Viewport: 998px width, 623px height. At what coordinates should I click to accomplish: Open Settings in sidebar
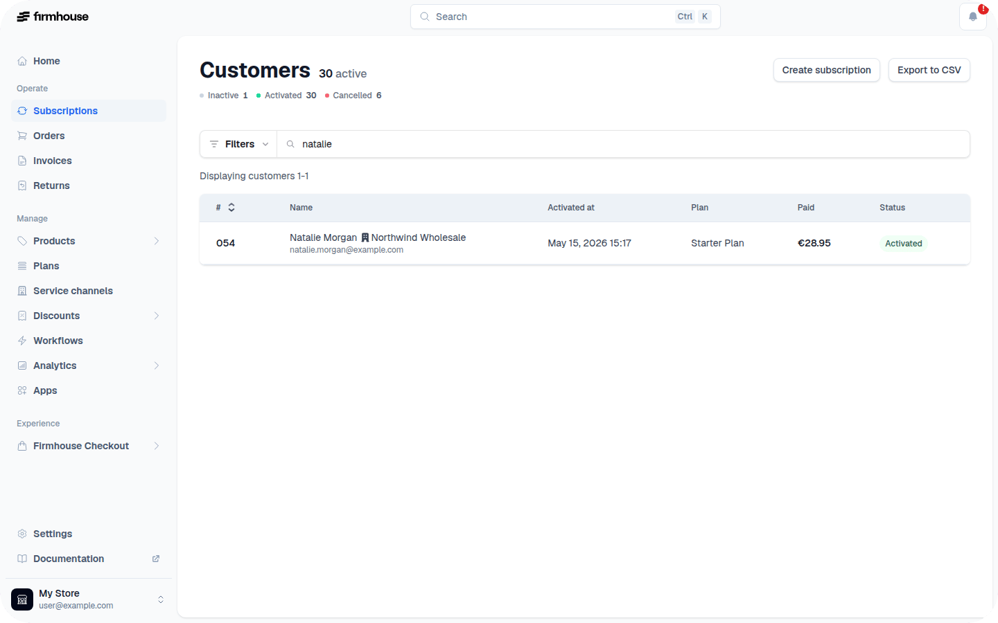(89, 534)
